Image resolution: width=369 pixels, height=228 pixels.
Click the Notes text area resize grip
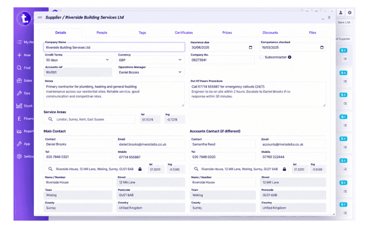point(183,105)
